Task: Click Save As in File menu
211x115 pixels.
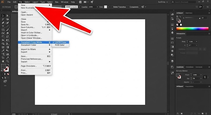Action: coord(25,25)
